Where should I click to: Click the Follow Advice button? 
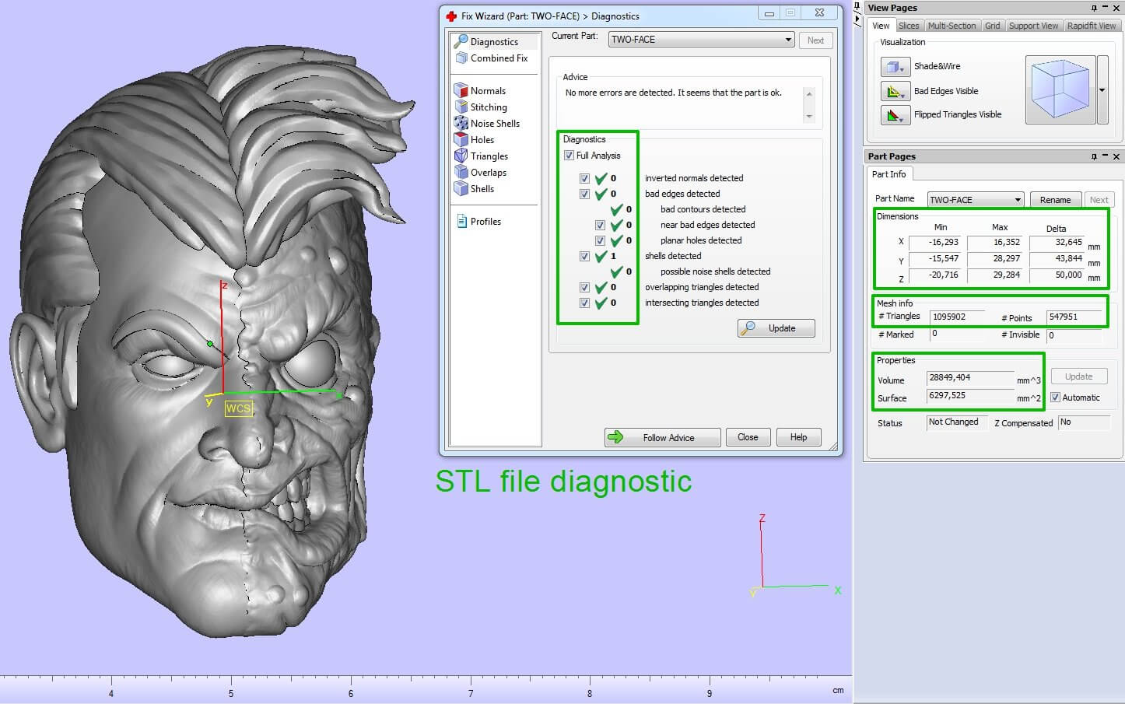[662, 437]
